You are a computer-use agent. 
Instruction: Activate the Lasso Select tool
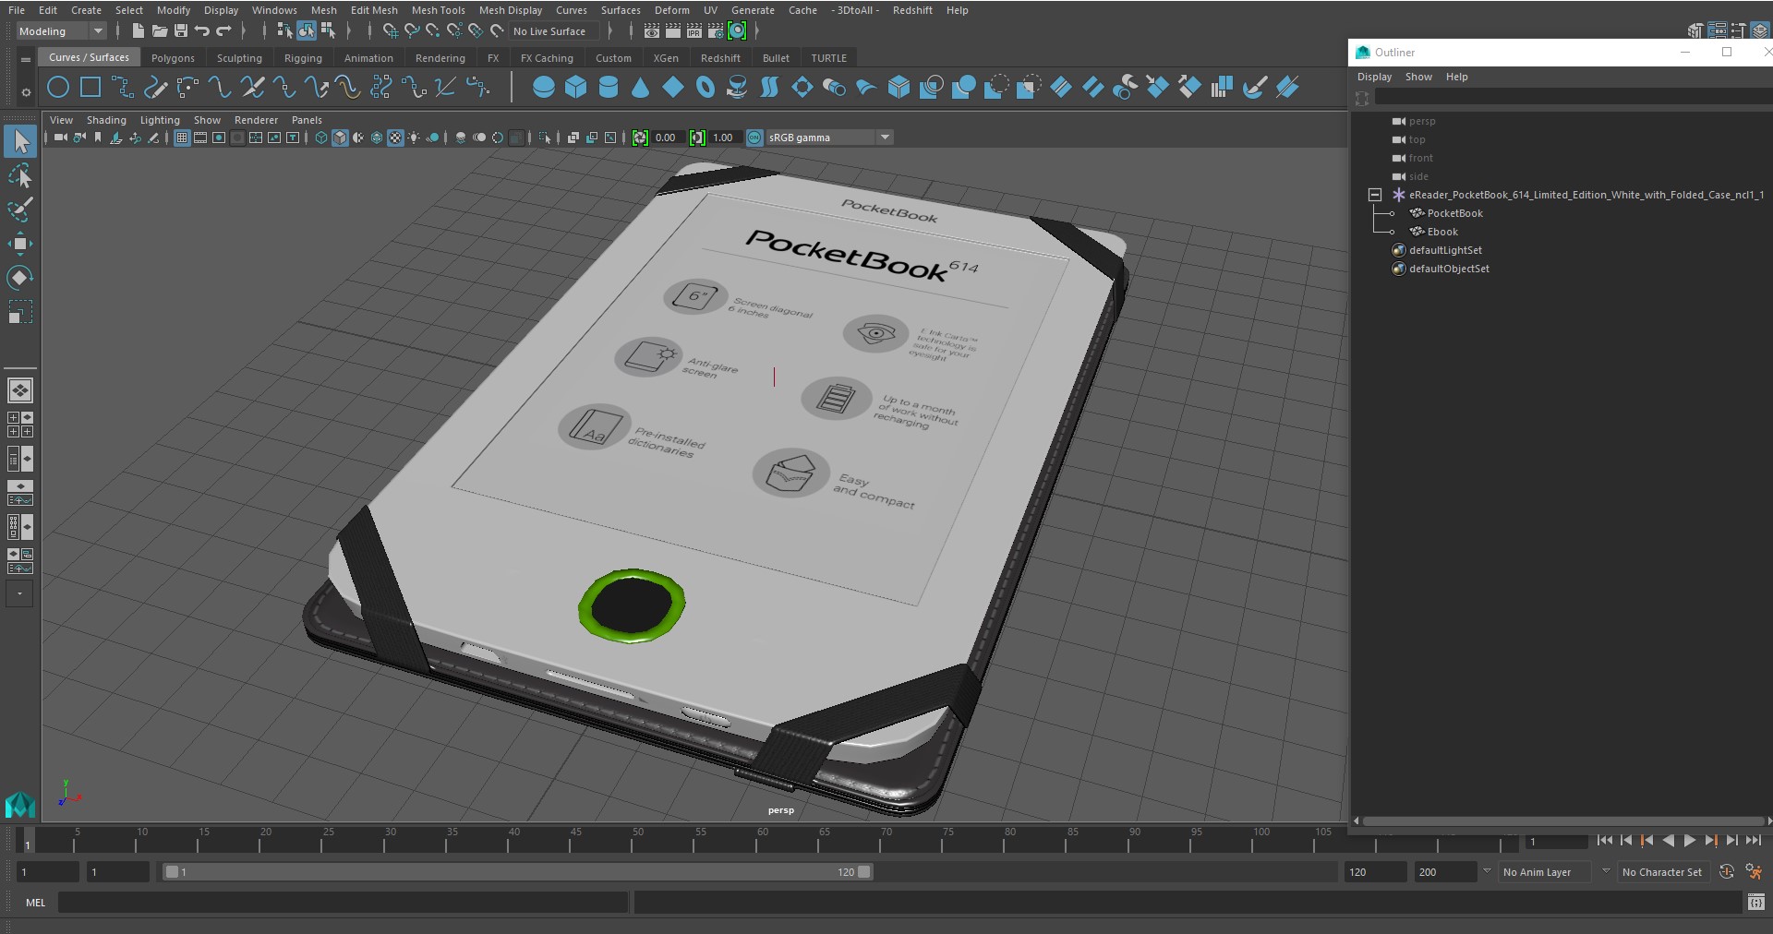[x=20, y=175]
